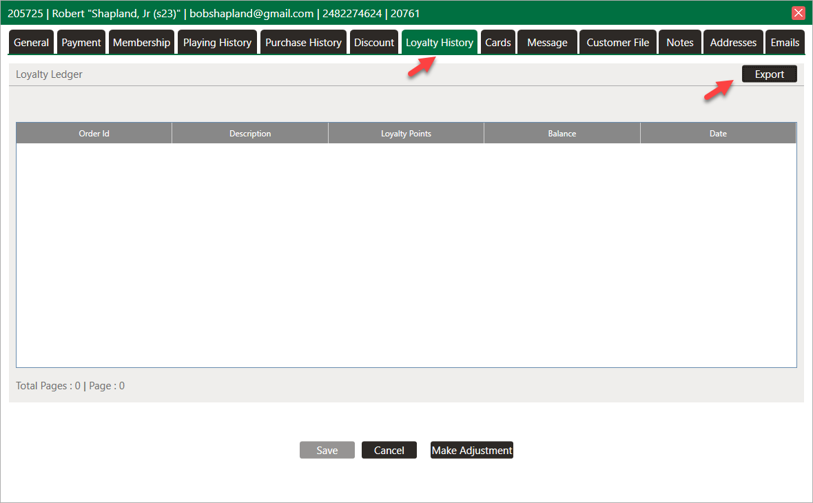Open the Purchase History tab
813x503 pixels.
pyautogui.click(x=303, y=43)
